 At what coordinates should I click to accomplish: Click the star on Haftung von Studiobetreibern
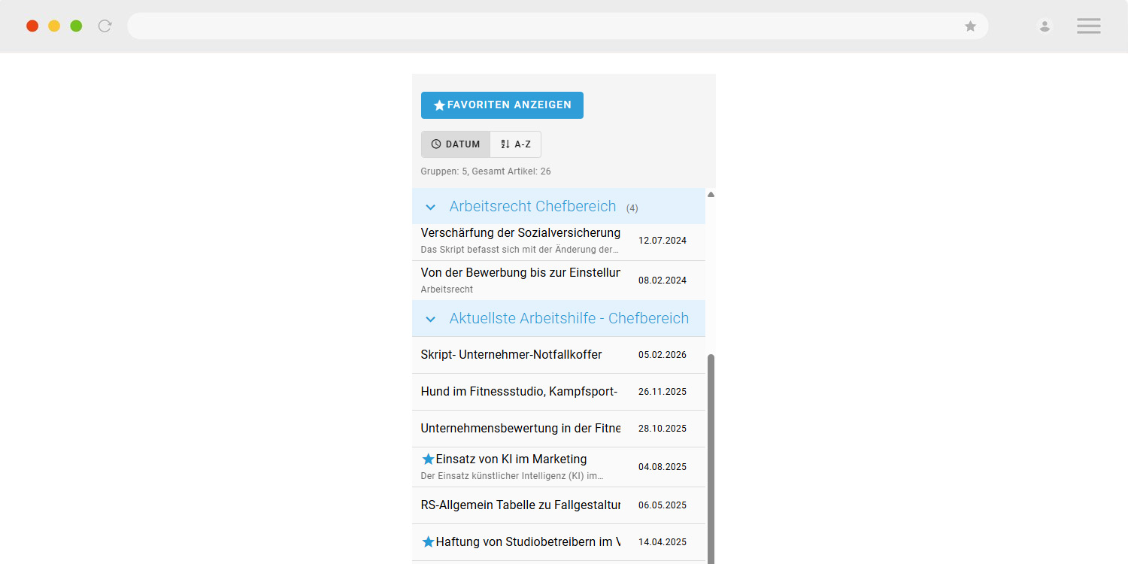429,541
